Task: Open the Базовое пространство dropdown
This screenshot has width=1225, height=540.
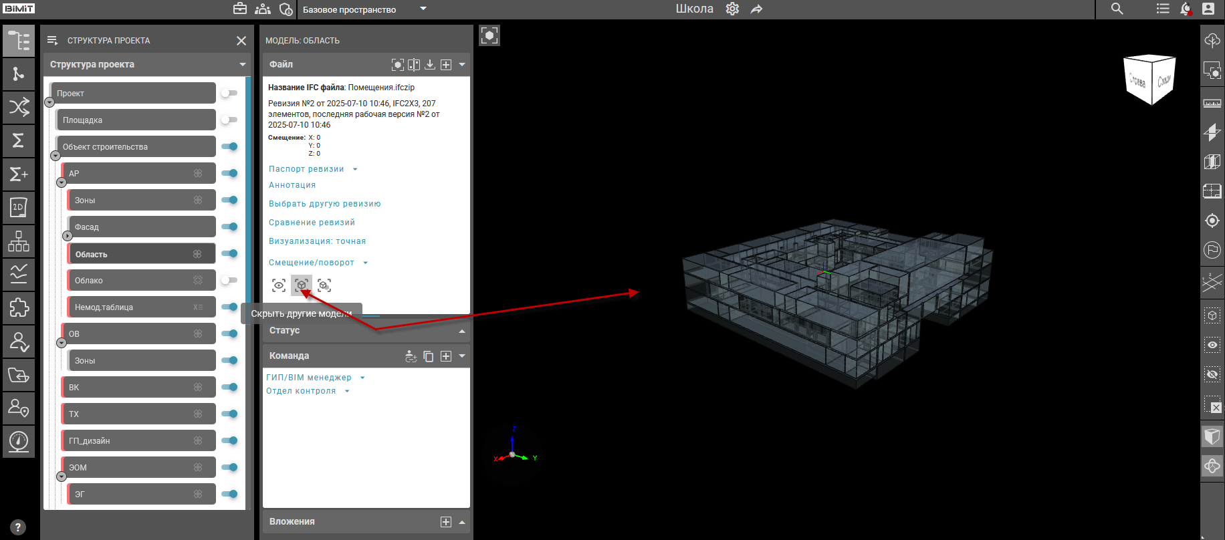Action: tap(364, 9)
